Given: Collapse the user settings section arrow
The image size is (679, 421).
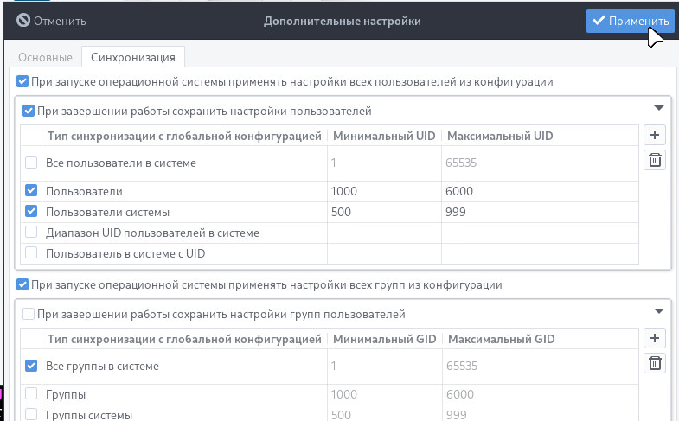Looking at the screenshot, I should [659, 108].
